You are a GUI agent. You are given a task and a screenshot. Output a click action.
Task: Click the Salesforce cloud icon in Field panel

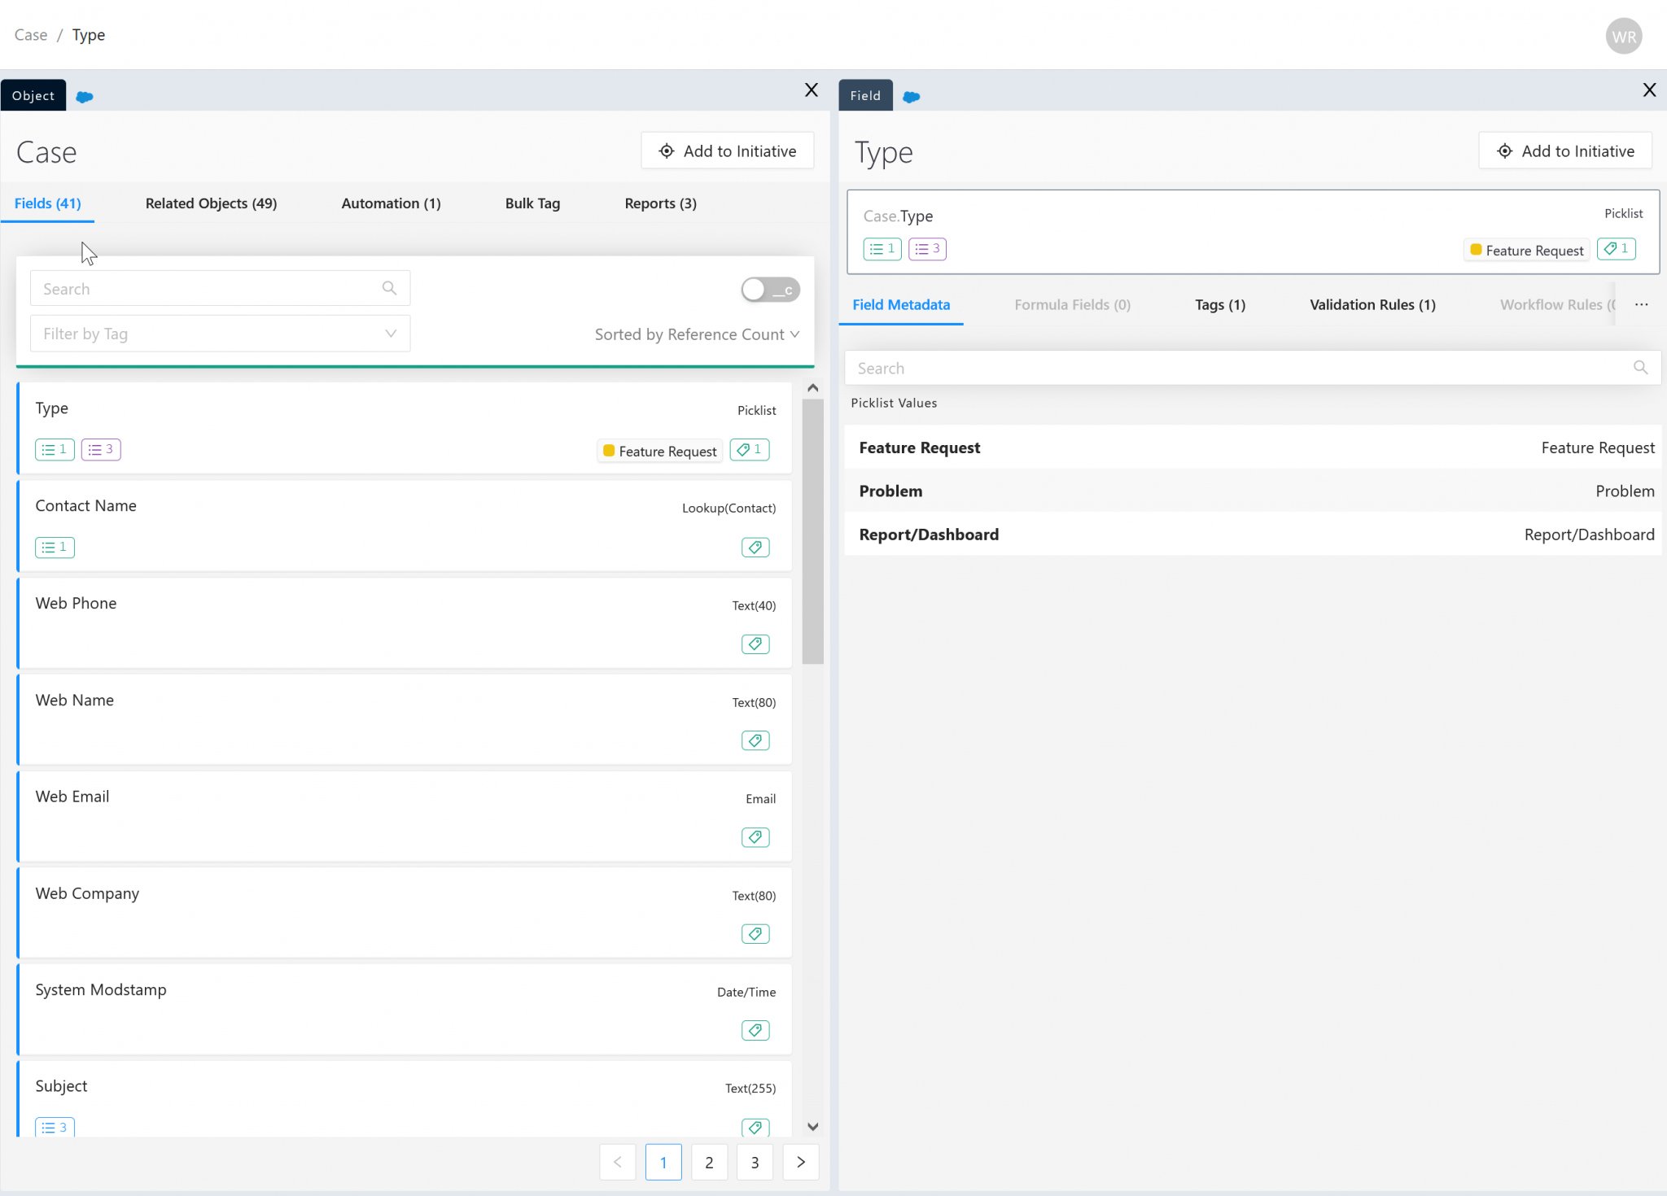point(912,97)
